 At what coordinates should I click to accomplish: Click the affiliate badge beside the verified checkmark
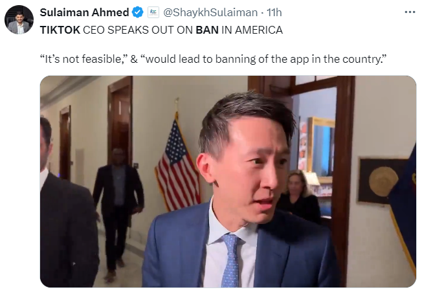click(x=153, y=12)
